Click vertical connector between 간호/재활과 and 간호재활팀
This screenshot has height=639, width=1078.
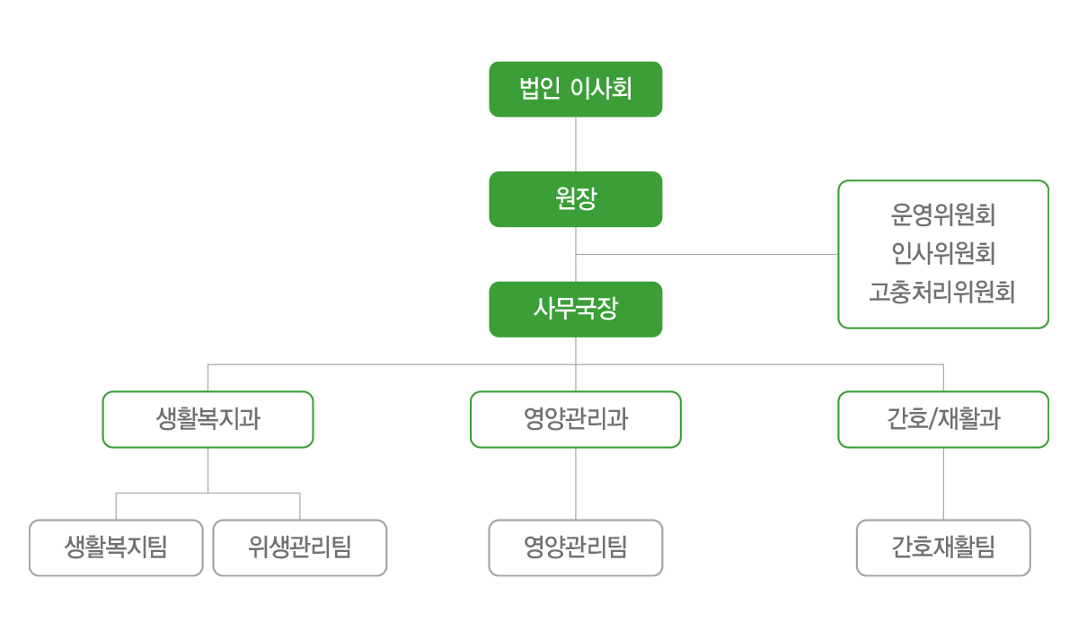[943, 484]
